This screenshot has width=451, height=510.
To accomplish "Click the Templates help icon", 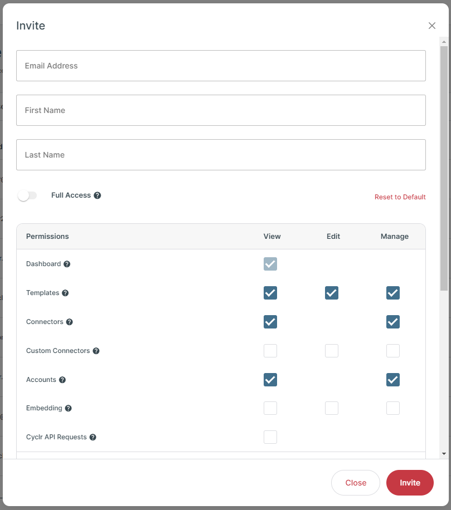I will pyautogui.click(x=65, y=293).
